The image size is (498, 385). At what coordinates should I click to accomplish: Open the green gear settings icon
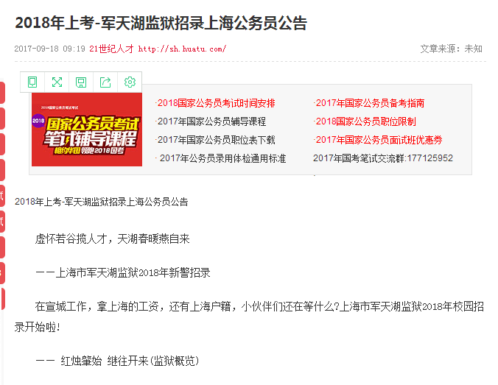[x=130, y=82]
